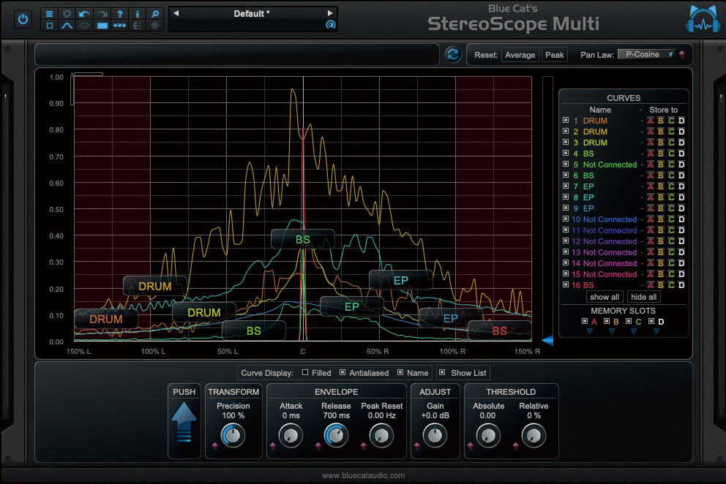Click the blue refresh arrows icon
The height and width of the screenshot is (484, 726).
453,55
